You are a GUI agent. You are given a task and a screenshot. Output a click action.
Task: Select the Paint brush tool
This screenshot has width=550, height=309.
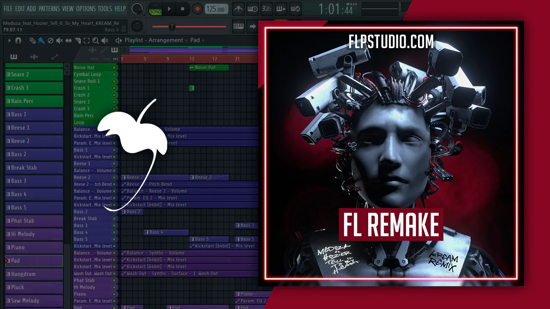pyautogui.click(x=41, y=40)
